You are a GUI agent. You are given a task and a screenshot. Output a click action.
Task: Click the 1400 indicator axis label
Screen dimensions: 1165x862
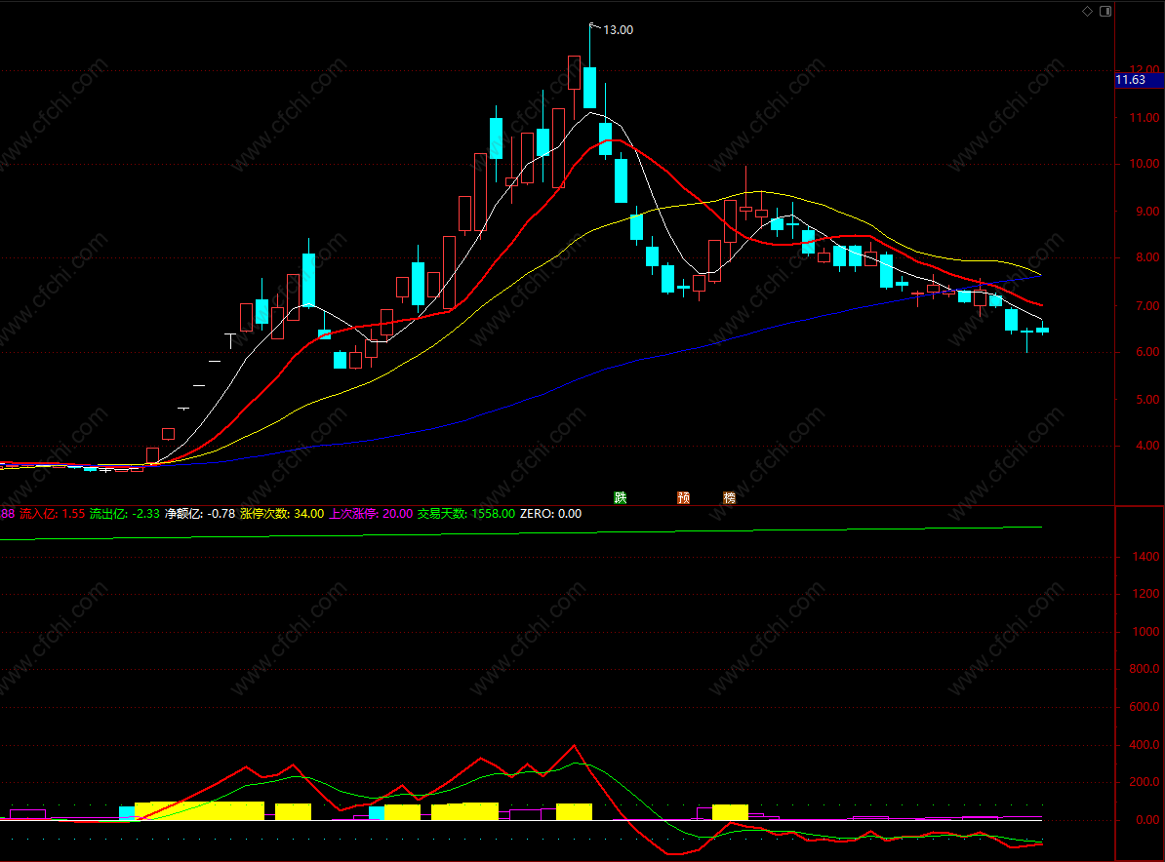click(1146, 557)
